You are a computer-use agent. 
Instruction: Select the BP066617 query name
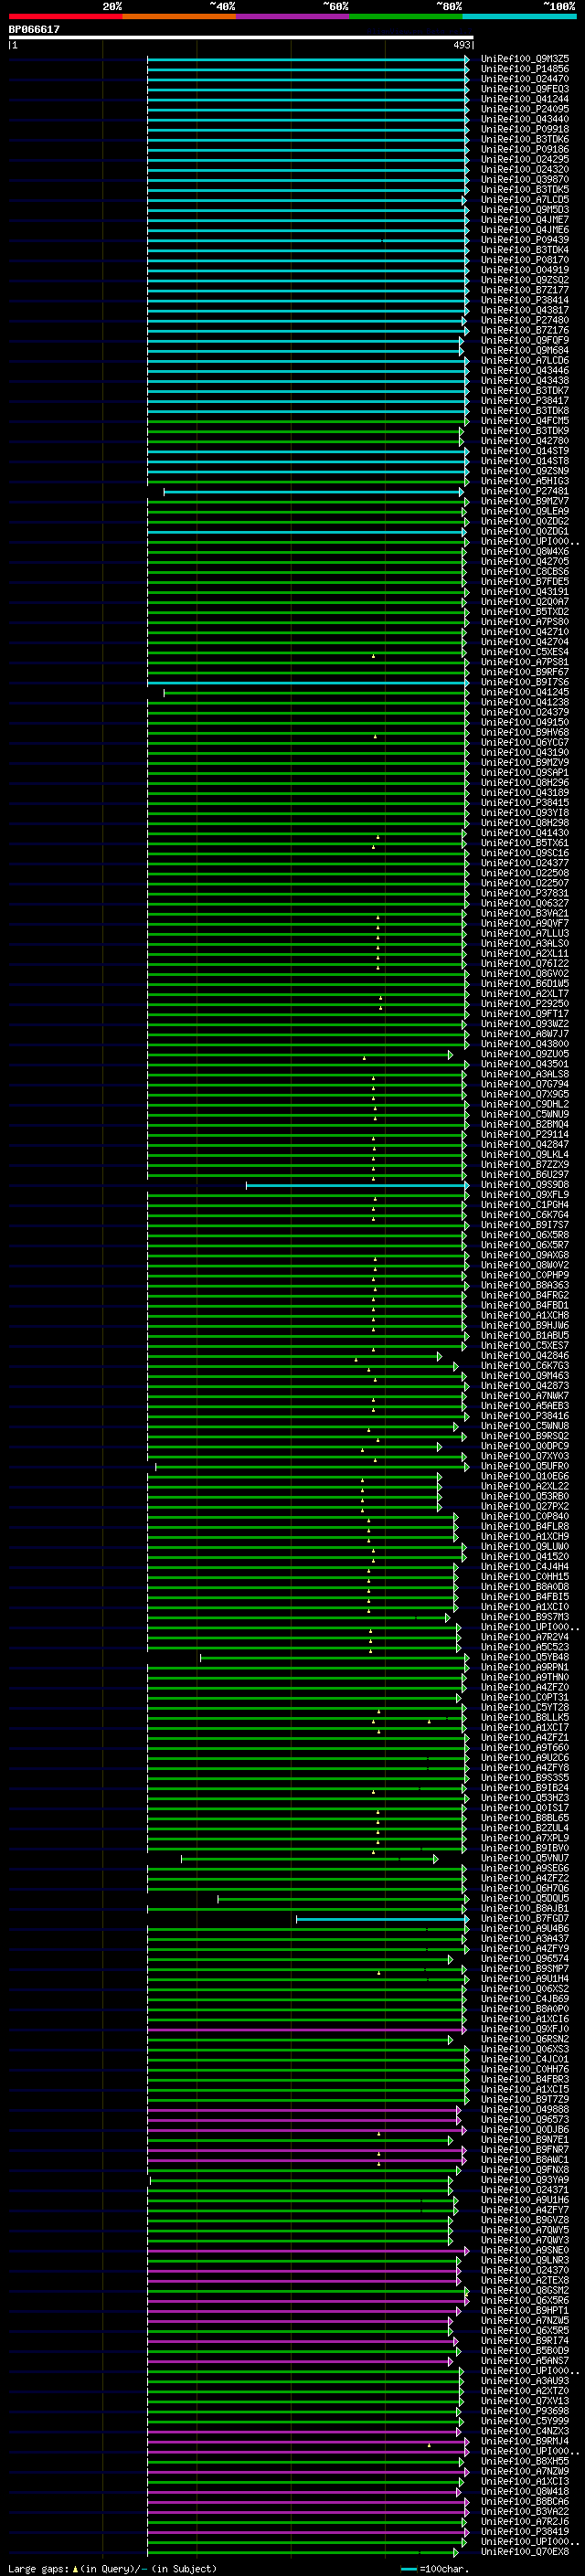tap(34, 30)
